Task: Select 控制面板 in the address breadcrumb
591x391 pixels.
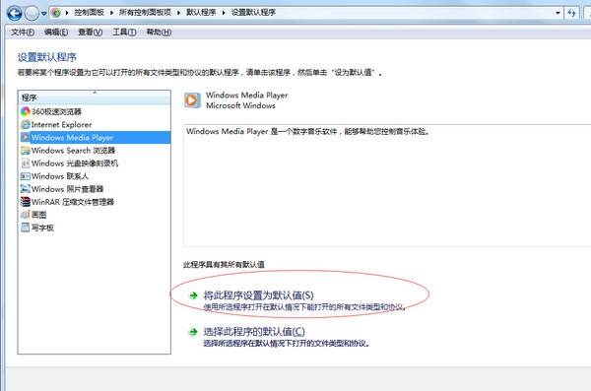Action: pyautogui.click(x=89, y=13)
